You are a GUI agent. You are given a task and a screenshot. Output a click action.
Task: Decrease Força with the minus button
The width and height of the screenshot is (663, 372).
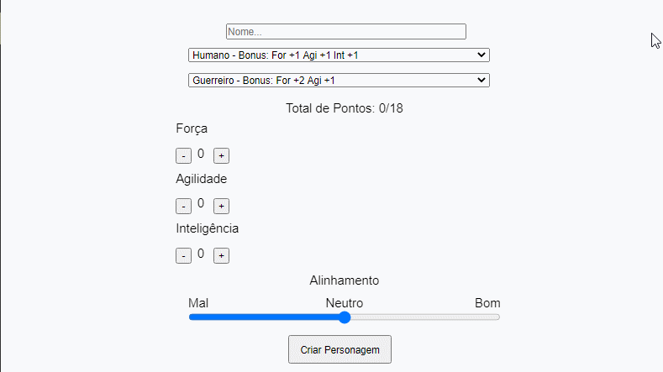click(x=183, y=156)
